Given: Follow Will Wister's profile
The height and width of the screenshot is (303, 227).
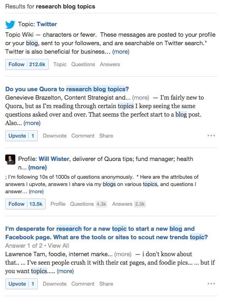Looking at the screenshot, I should click(25, 204).
